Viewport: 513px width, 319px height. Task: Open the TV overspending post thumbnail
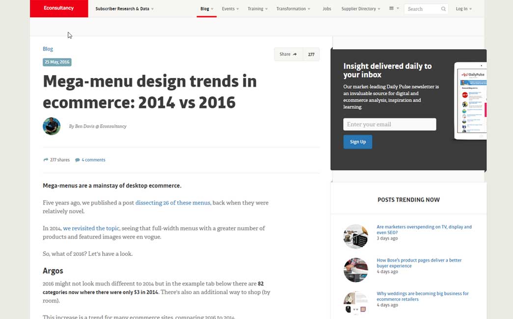[355, 236]
